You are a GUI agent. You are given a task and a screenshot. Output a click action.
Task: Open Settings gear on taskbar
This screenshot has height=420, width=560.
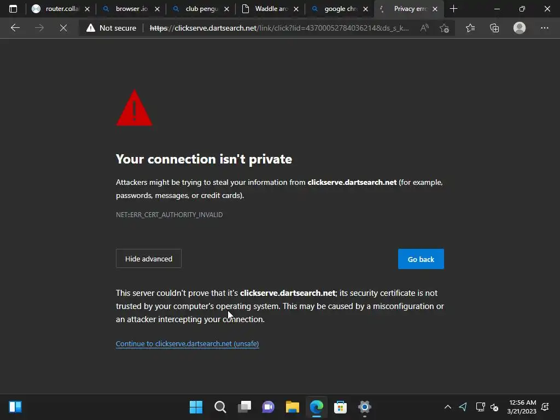pos(365,407)
